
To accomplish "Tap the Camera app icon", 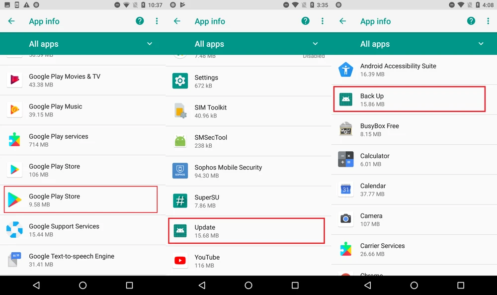I will [x=345, y=219].
